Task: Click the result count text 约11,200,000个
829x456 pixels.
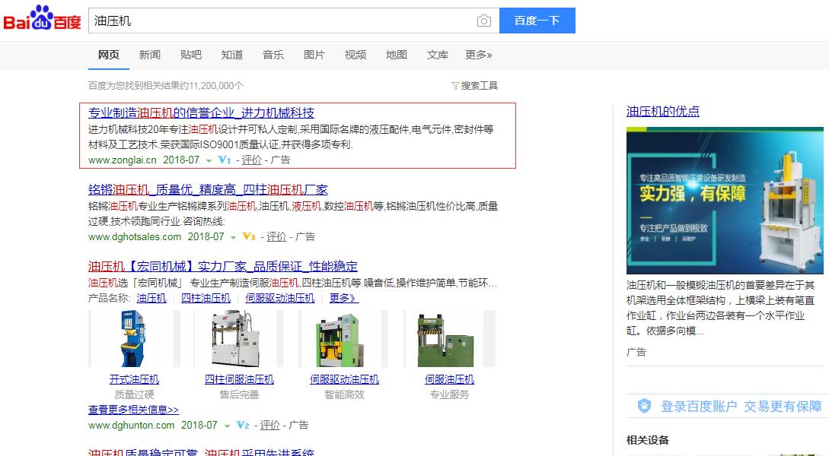Action: 212,85
